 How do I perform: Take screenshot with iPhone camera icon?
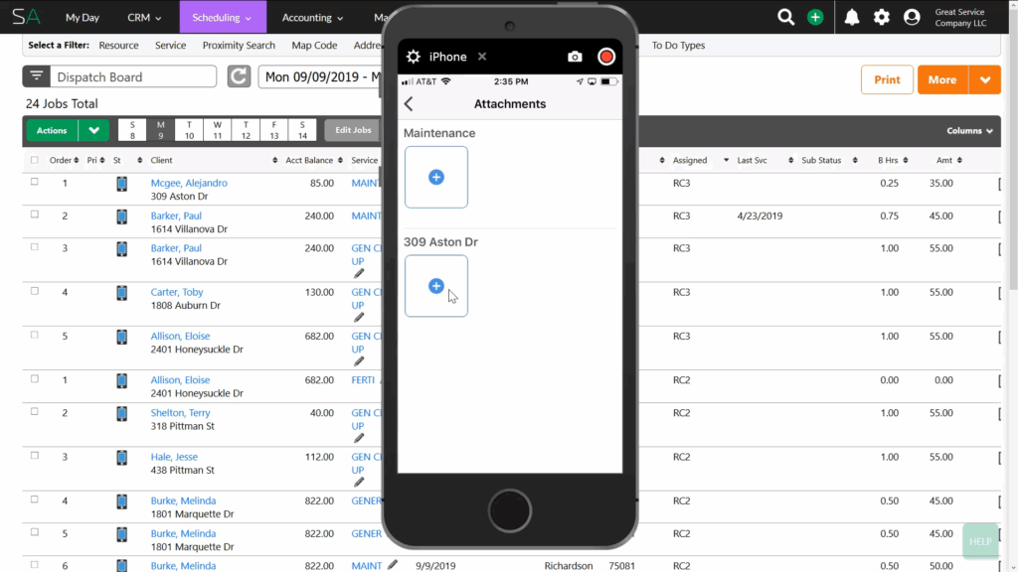tap(575, 57)
